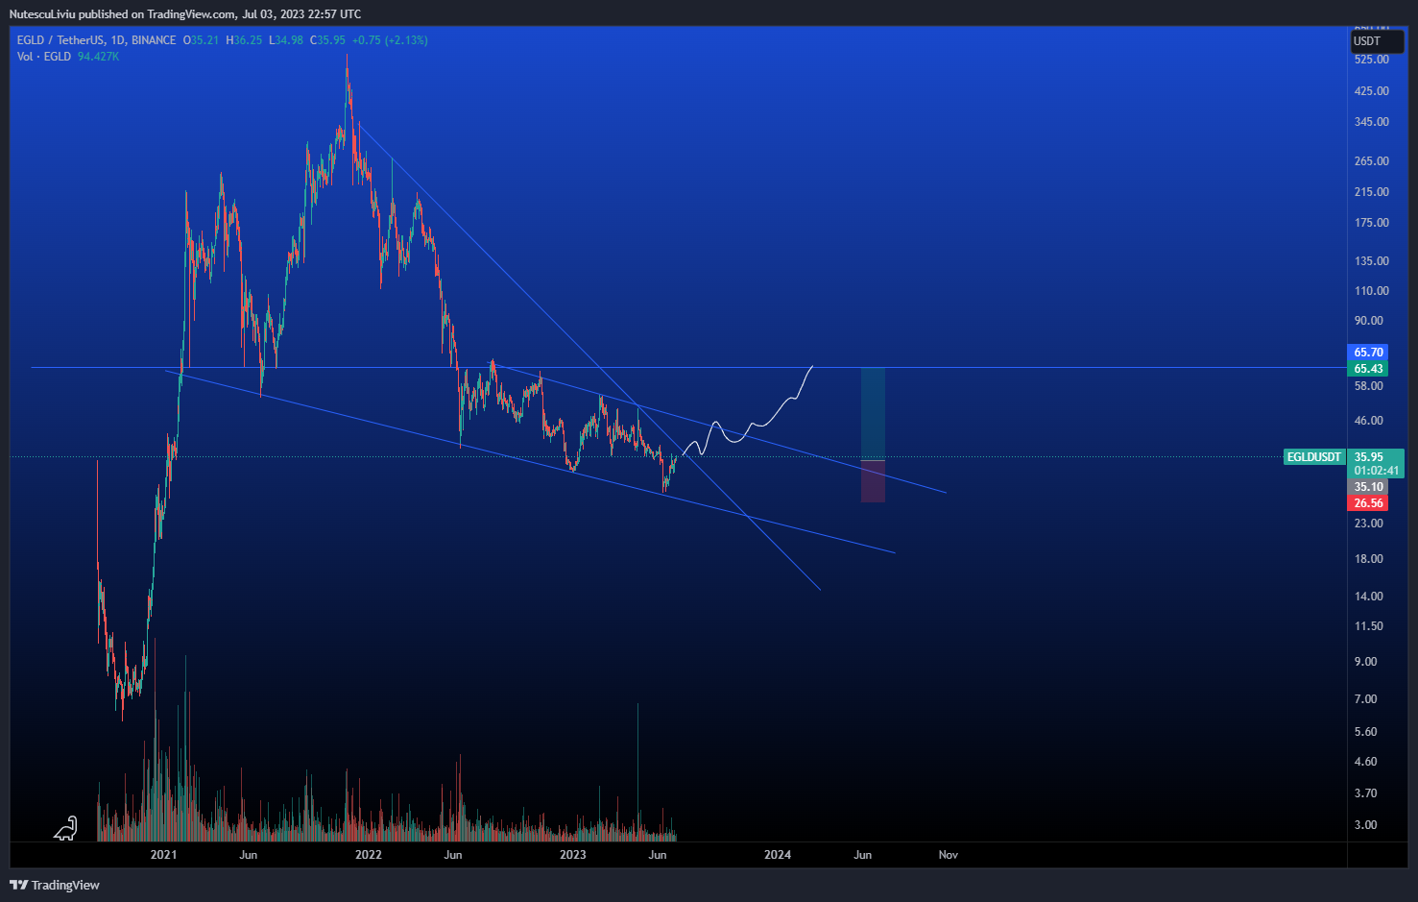Screen dimensions: 1418x902
Task: Click the 7.00 price axis label
Action: click(x=1365, y=699)
